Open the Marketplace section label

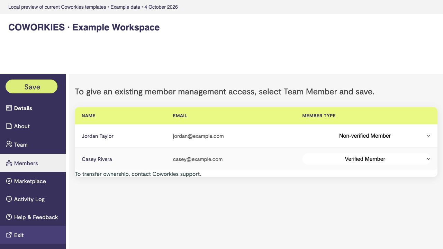point(30,181)
